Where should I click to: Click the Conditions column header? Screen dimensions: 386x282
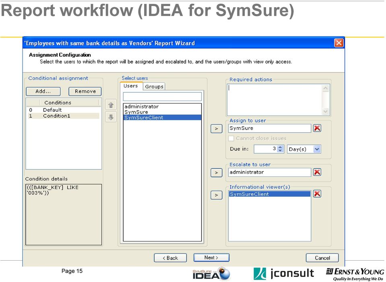click(69, 103)
